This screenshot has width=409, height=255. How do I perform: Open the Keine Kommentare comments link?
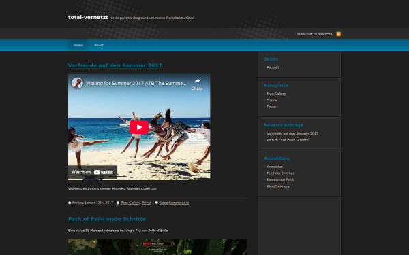174,203
